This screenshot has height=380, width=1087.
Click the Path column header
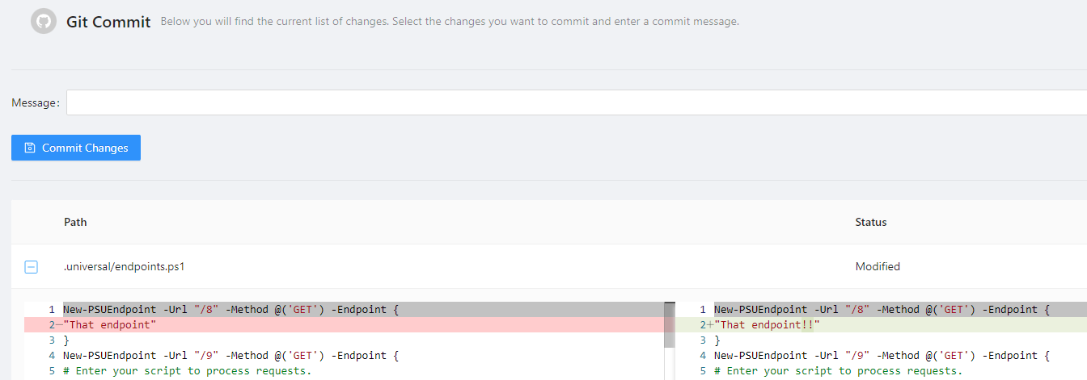click(75, 222)
